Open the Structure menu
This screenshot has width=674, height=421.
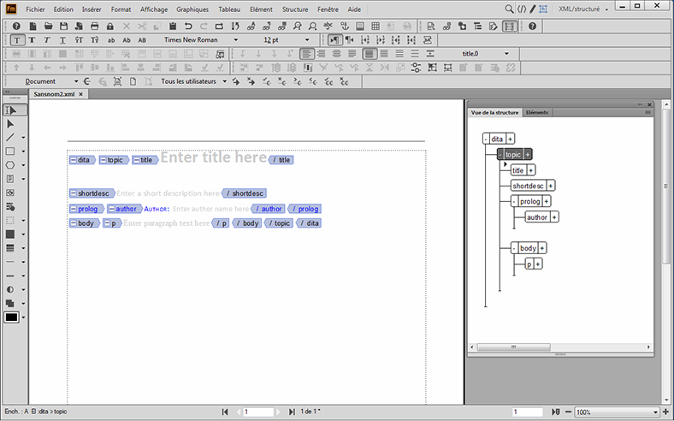point(294,8)
